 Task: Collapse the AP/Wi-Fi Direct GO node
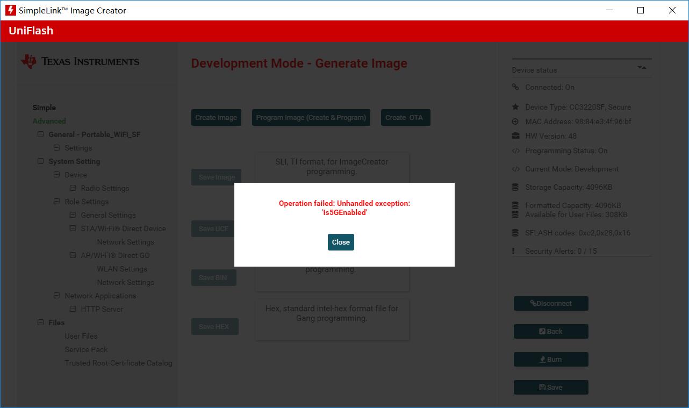73,255
